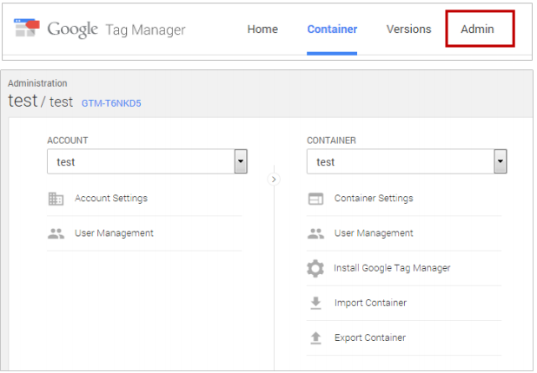
Task: Click the Import Container download arrow icon
Action: point(315,304)
